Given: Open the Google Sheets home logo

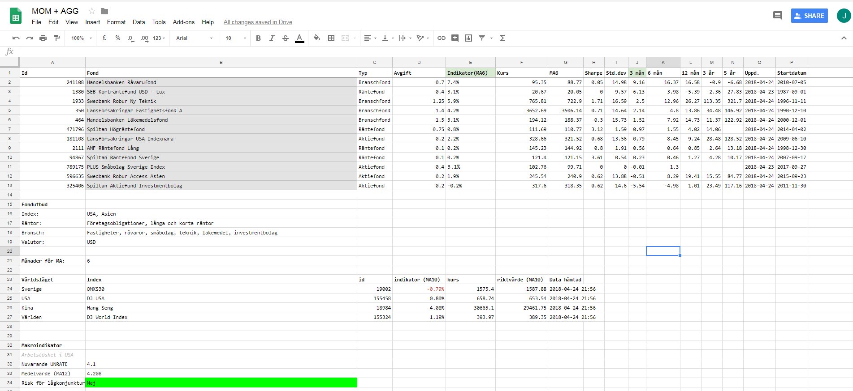Looking at the screenshot, I should click(x=16, y=17).
